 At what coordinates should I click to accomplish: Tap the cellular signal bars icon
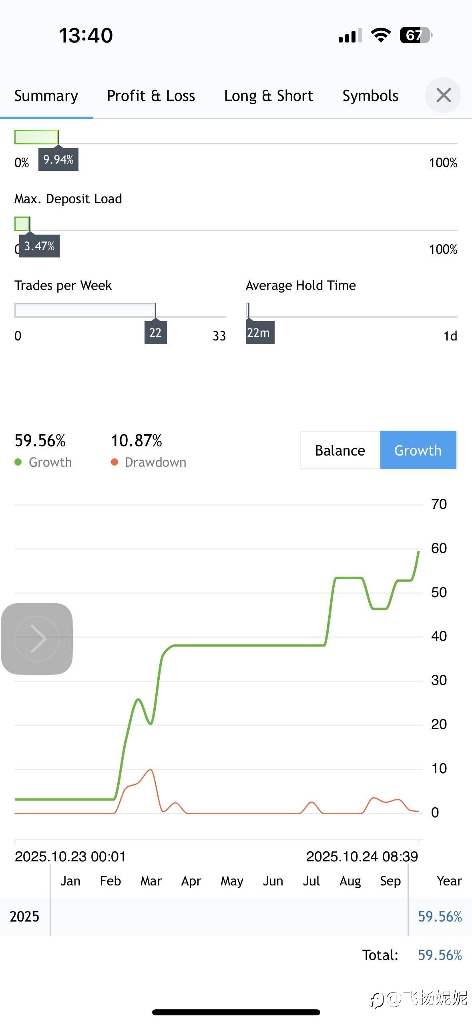pos(350,36)
